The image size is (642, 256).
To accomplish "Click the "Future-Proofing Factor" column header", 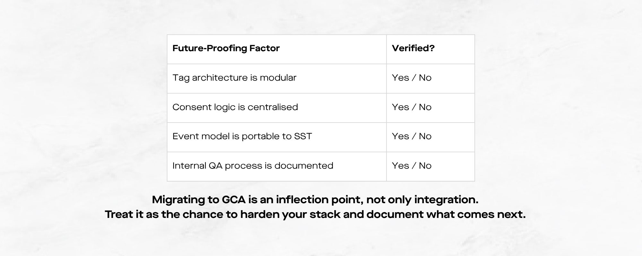I will 226,48.
